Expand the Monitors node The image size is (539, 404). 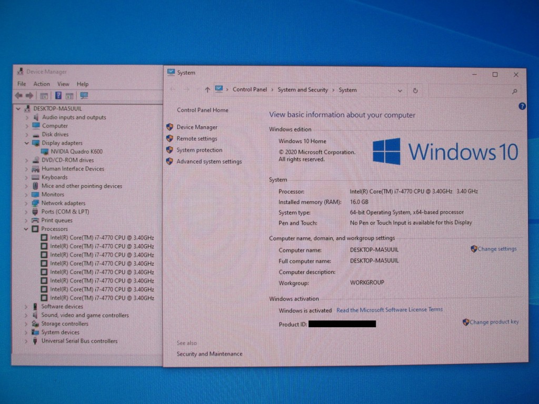[26, 195]
